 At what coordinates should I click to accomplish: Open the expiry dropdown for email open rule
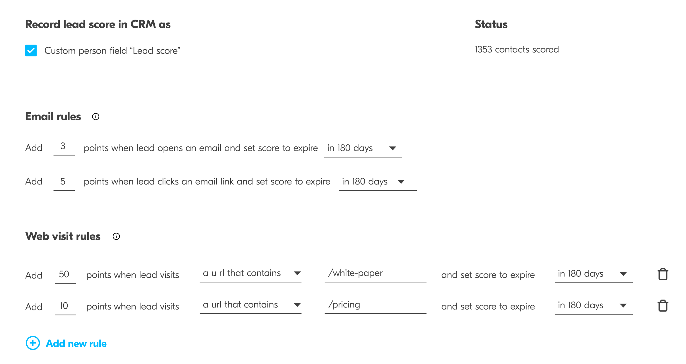(363, 148)
